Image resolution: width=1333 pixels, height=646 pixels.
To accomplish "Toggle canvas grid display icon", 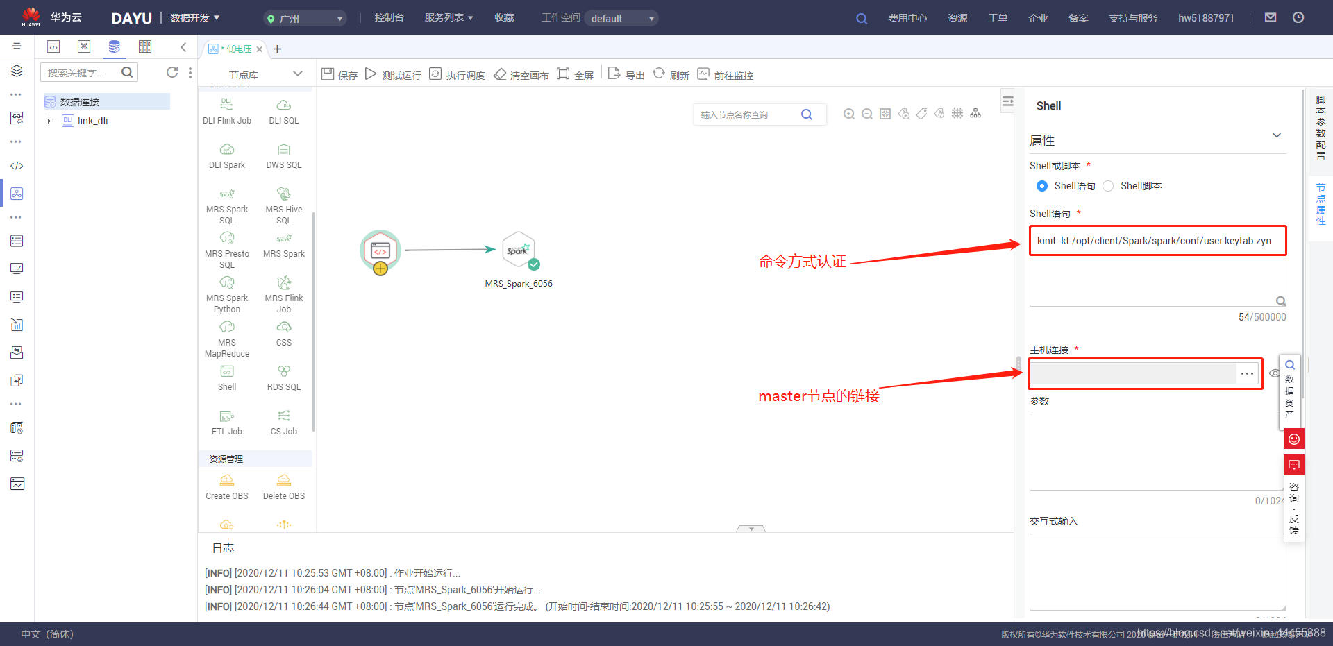I will click(957, 113).
